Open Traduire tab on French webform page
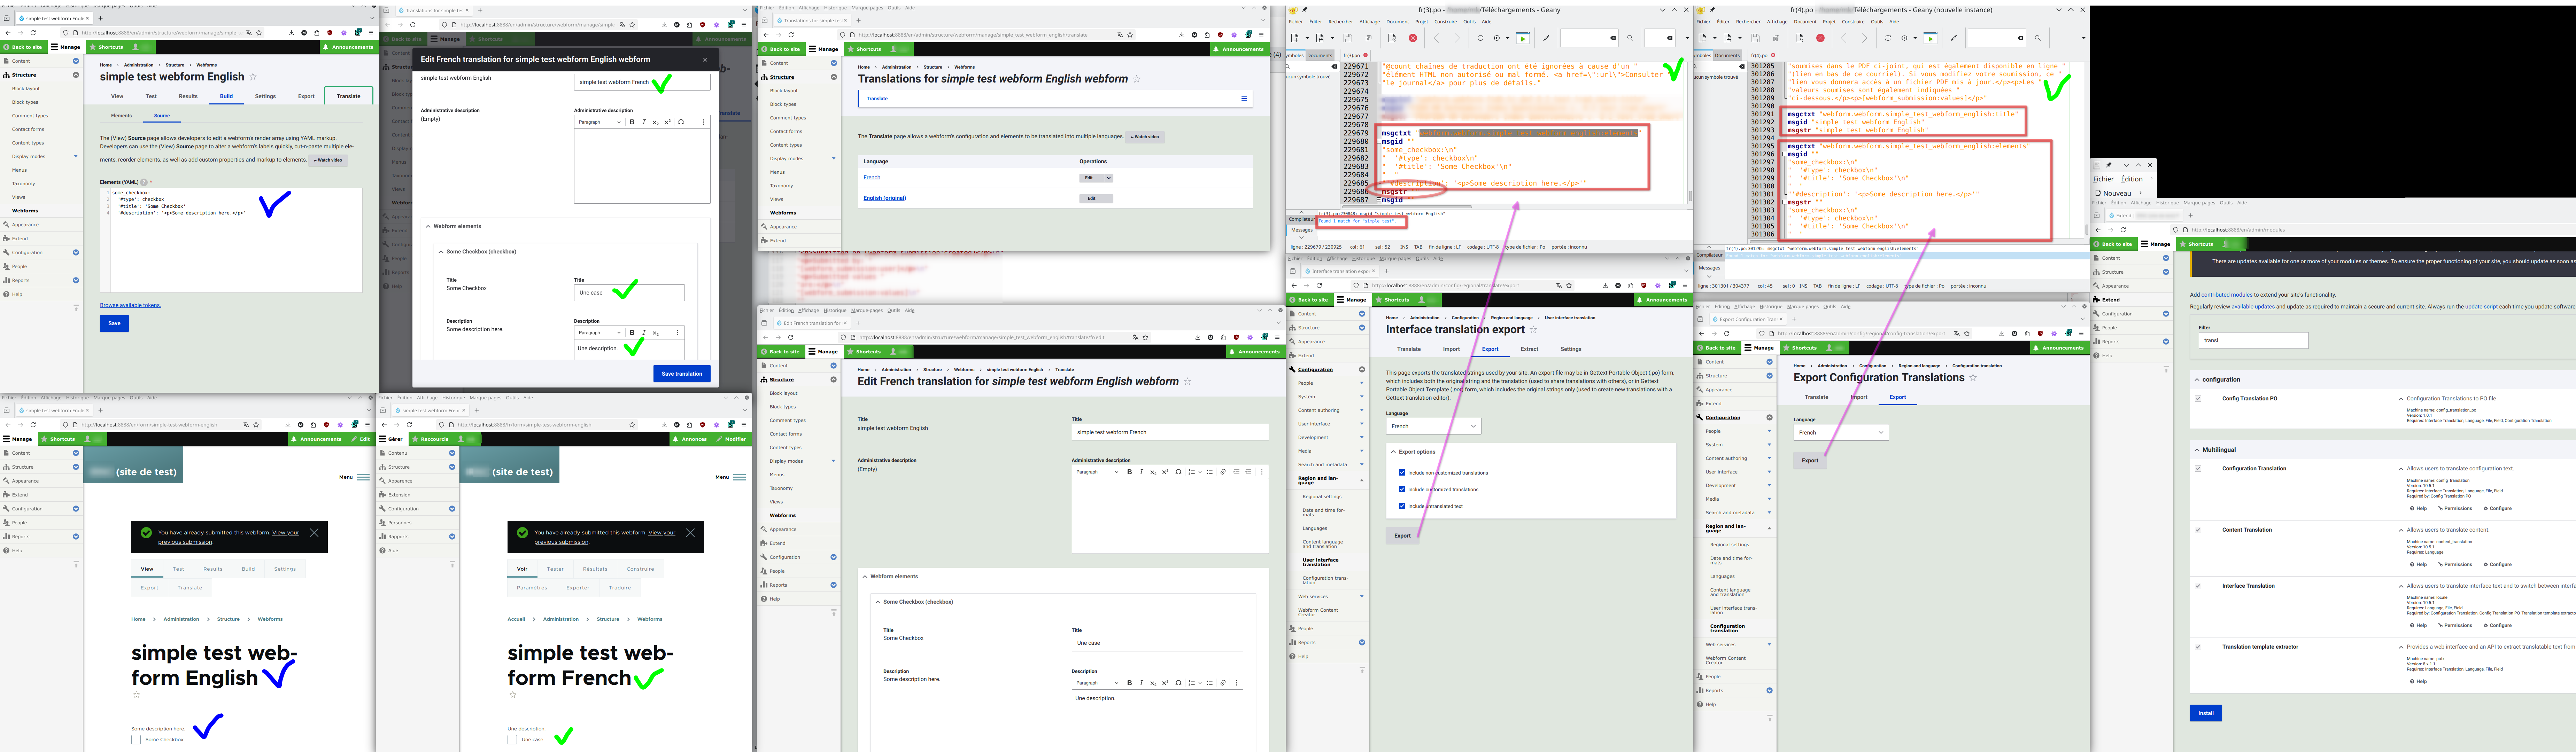Image resolution: width=2576 pixels, height=752 pixels. (620, 588)
